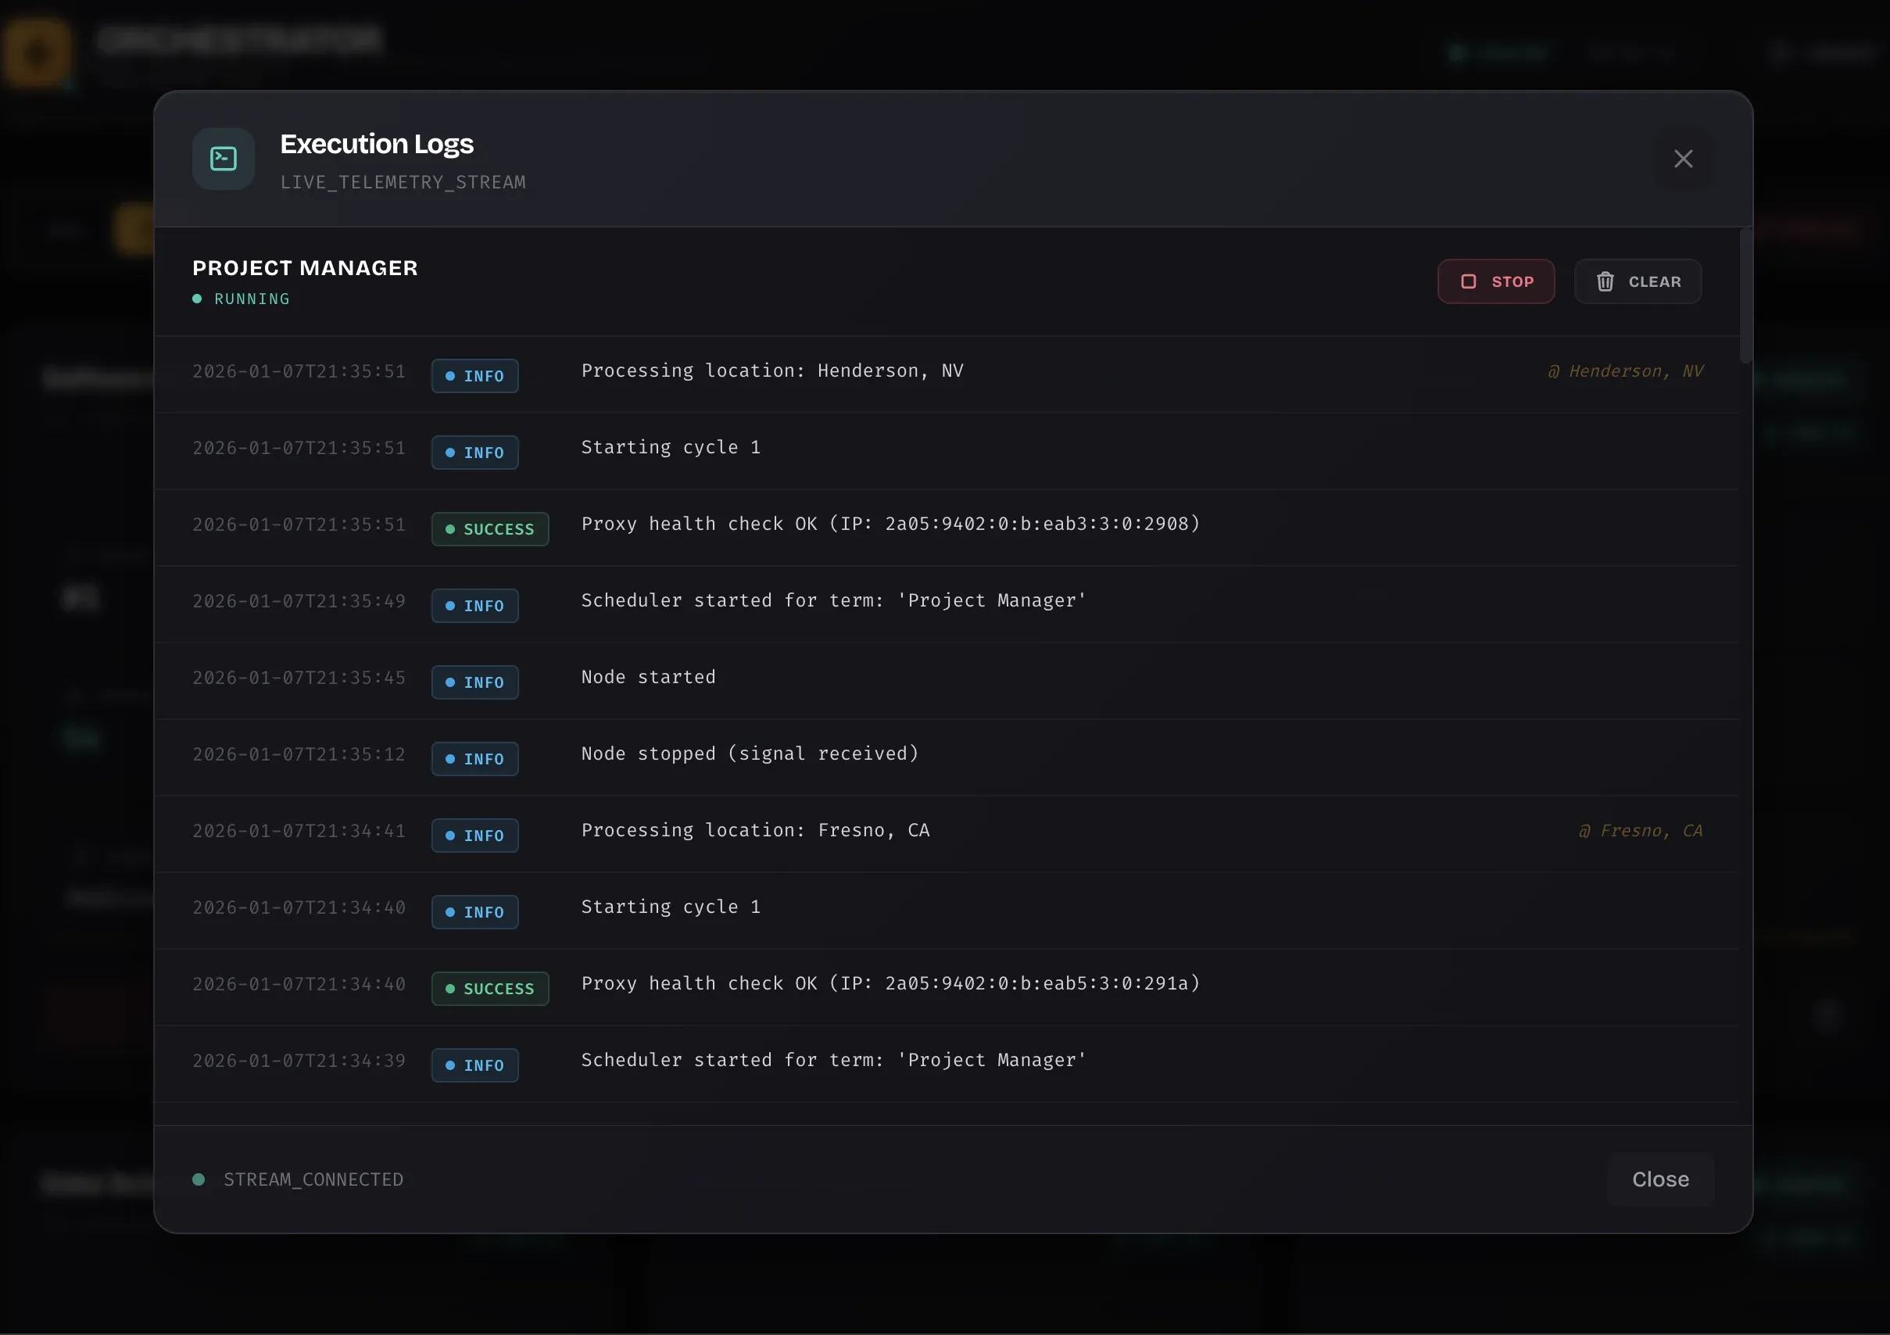The width and height of the screenshot is (1890, 1335).
Task: Select the timestamp 2026-01-07T21:35:45 log row
Action: click(905, 677)
